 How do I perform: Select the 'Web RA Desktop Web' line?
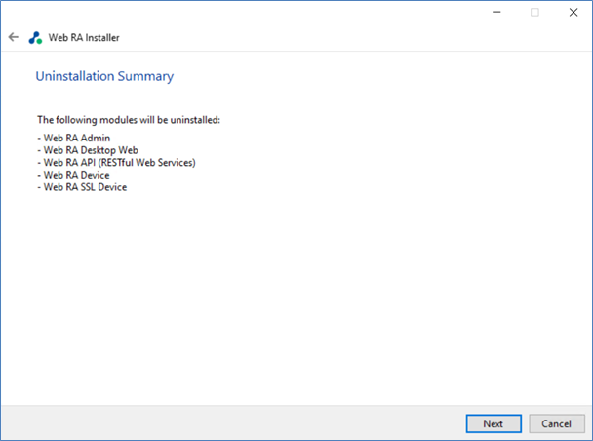(88, 150)
